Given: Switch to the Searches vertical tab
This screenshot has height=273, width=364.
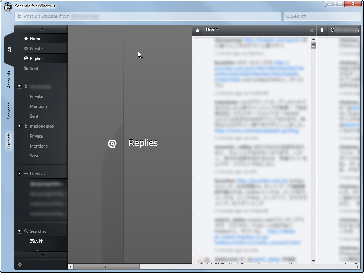Looking at the screenshot, I should pyautogui.click(x=9, y=111).
